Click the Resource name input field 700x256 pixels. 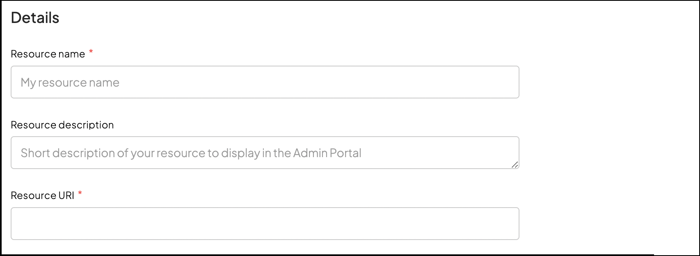[265, 82]
